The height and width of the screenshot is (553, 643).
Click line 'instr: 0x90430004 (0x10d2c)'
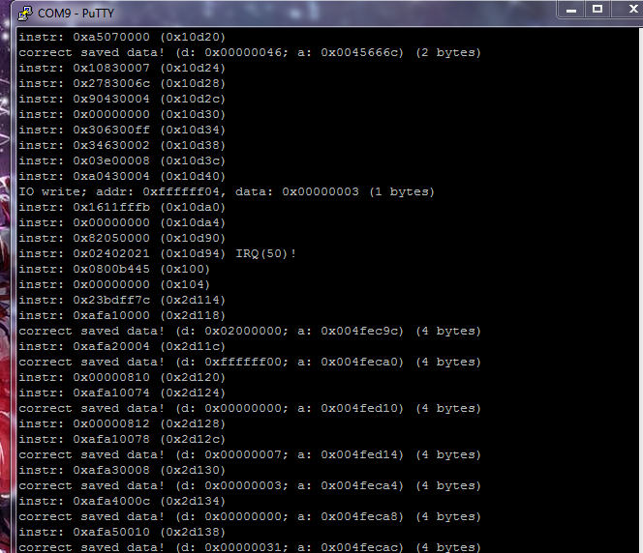click(x=122, y=99)
